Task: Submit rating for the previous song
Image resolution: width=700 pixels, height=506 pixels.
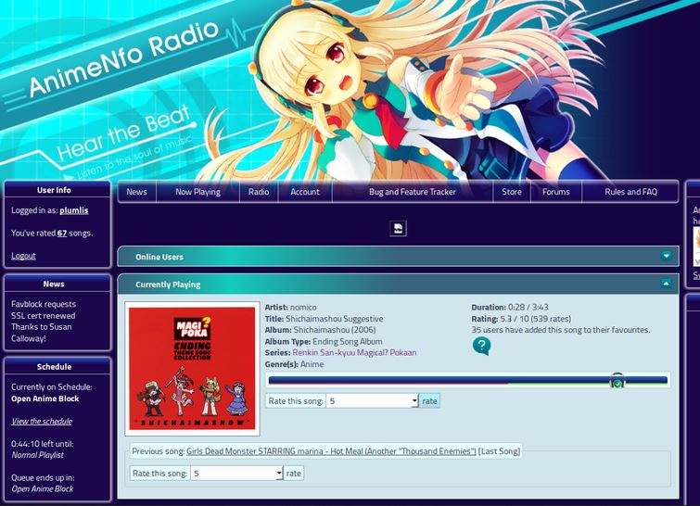Action: point(293,473)
